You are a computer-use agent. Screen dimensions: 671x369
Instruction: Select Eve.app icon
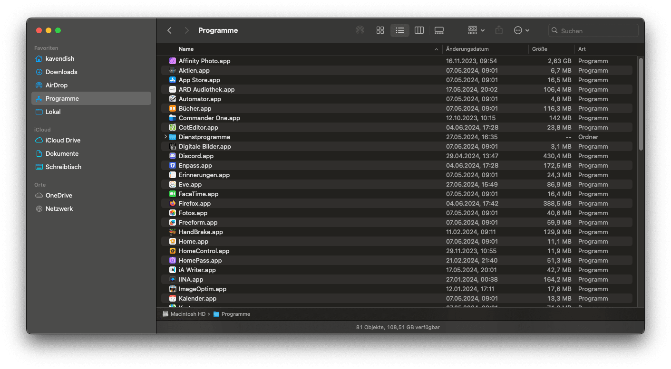coord(173,184)
